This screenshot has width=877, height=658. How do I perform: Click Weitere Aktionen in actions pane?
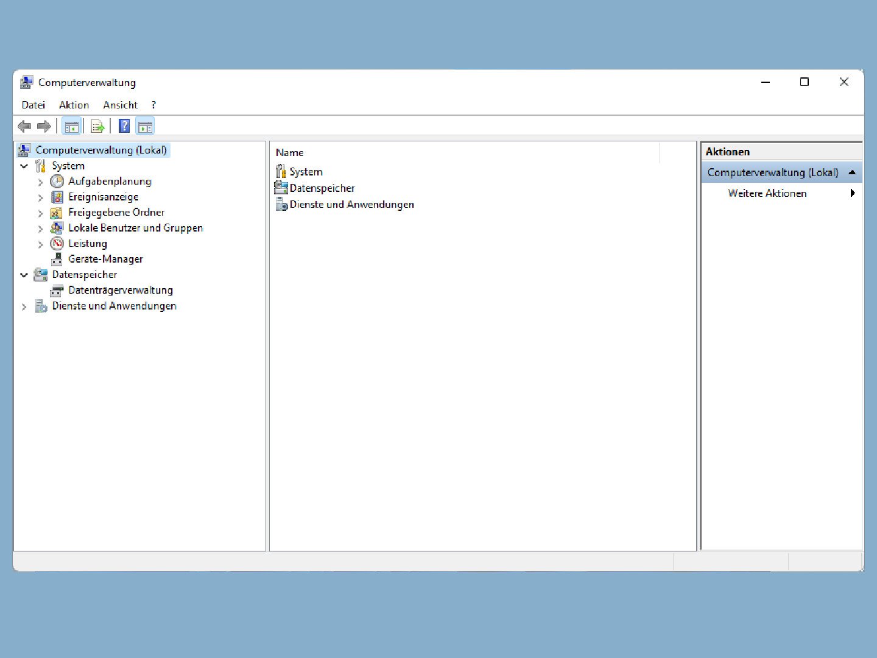[x=767, y=193]
